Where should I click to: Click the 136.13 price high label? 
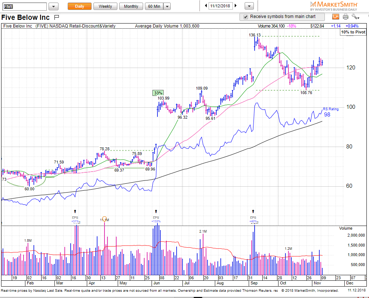[255, 35]
